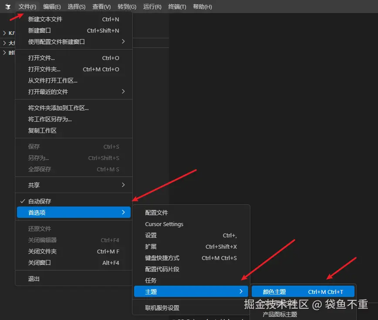Click the dimmed 另存为... entry

pyautogui.click(x=74, y=158)
